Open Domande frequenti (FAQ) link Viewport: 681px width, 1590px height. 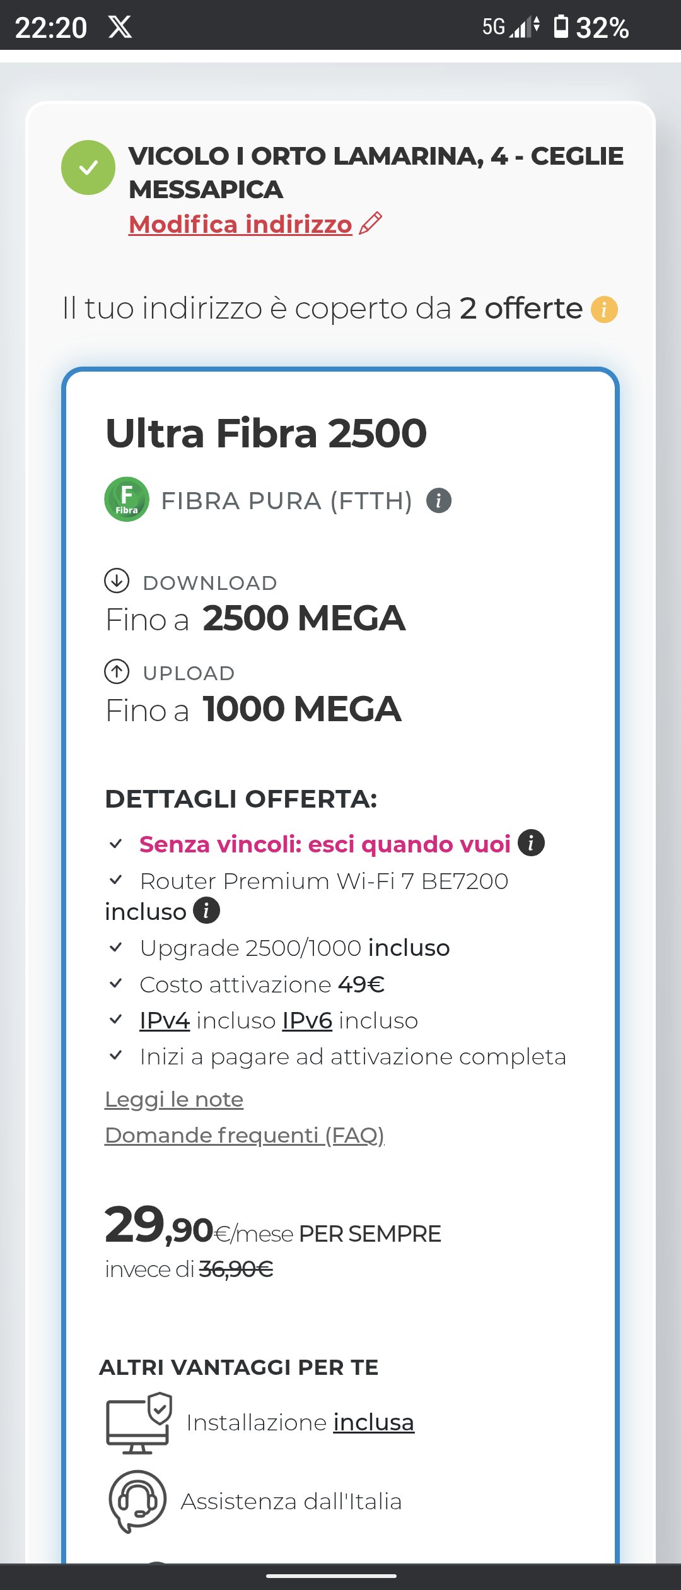tap(245, 1136)
